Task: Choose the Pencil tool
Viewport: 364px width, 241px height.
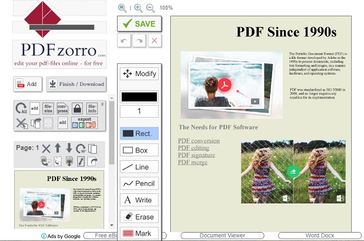Action: pyautogui.click(x=139, y=184)
